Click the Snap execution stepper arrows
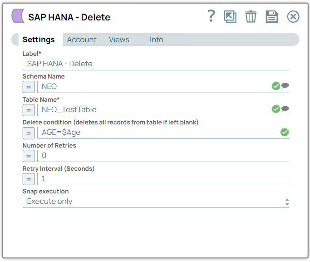 287,202
